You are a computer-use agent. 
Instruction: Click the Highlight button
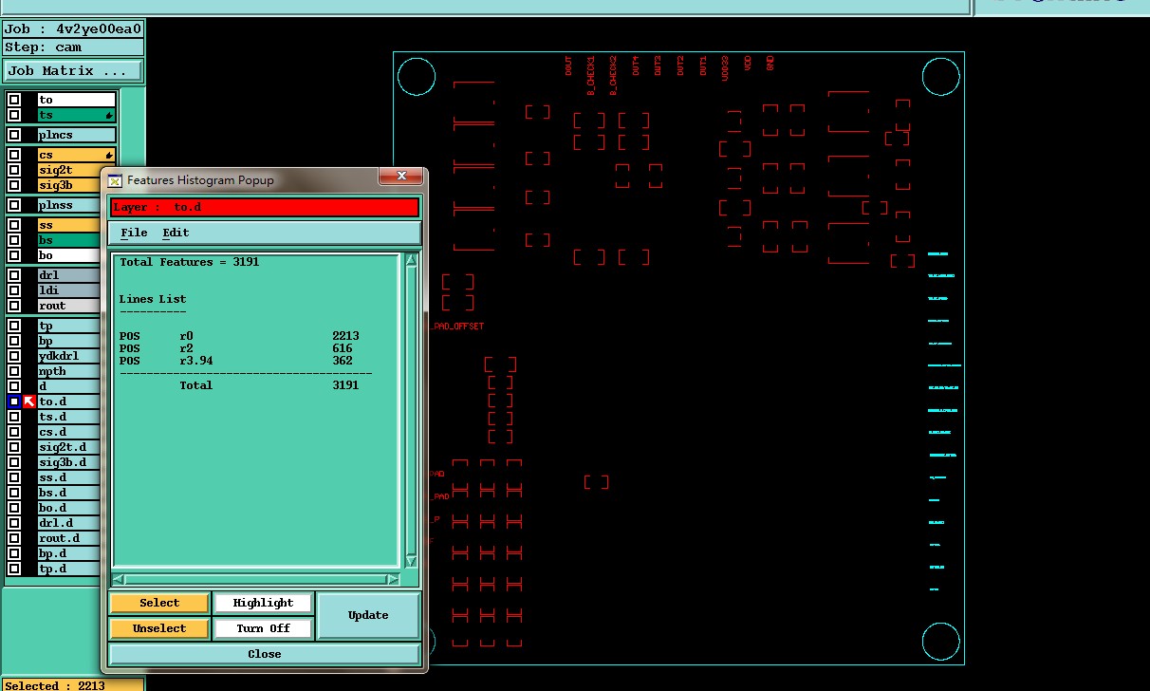(x=263, y=603)
